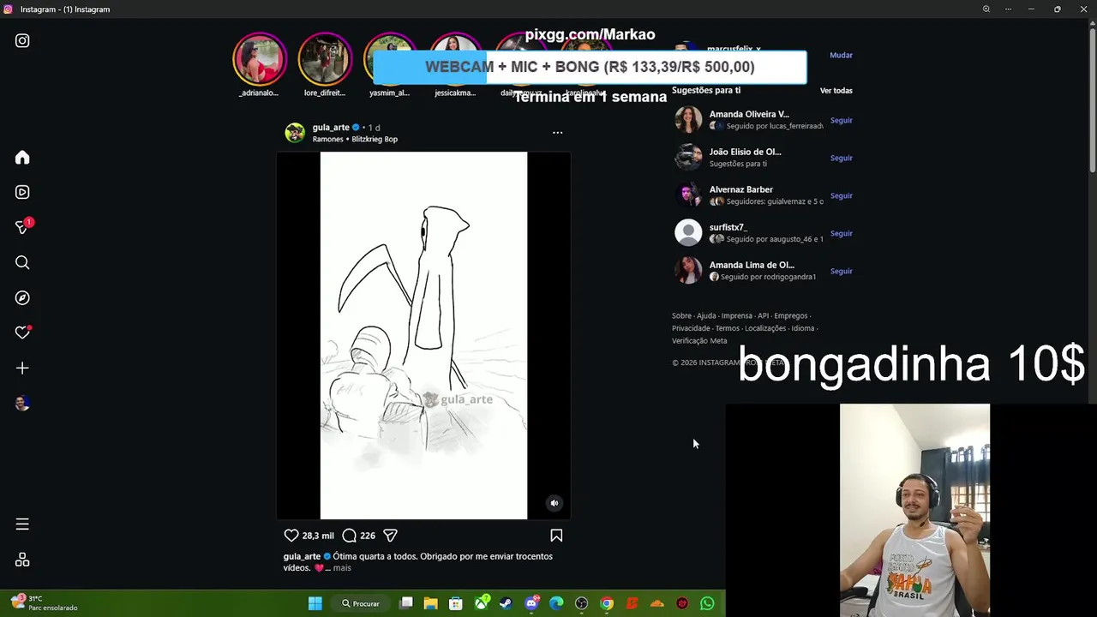1097x617 pixels.
Task: Open Amanda Oliveira V... profile name
Action: [x=749, y=114]
